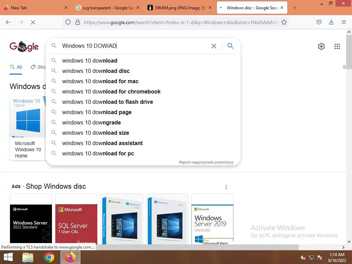
Task: Close the svg transparent tab
Action: tap(138, 8)
